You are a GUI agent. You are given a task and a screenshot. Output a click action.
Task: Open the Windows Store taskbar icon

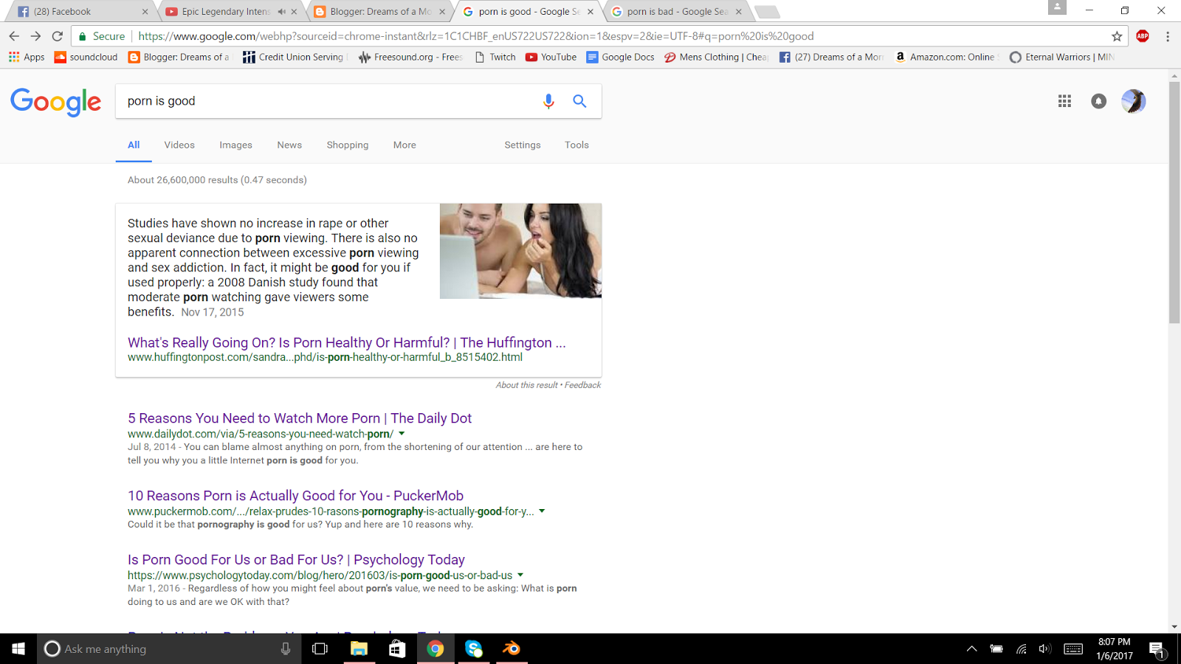pyautogui.click(x=397, y=649)
